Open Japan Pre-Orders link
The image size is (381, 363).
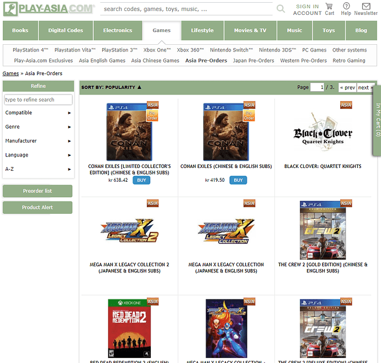[x=253, y=61]
